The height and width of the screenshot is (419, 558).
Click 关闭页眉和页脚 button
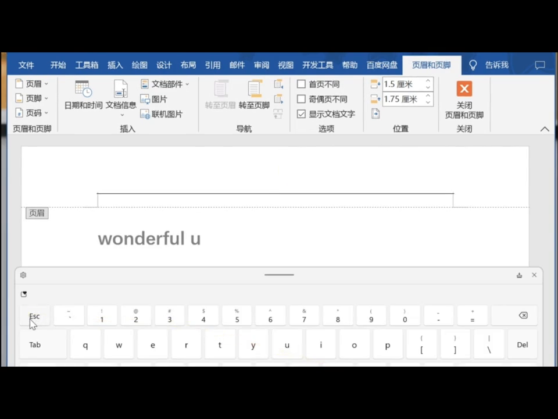464,100
